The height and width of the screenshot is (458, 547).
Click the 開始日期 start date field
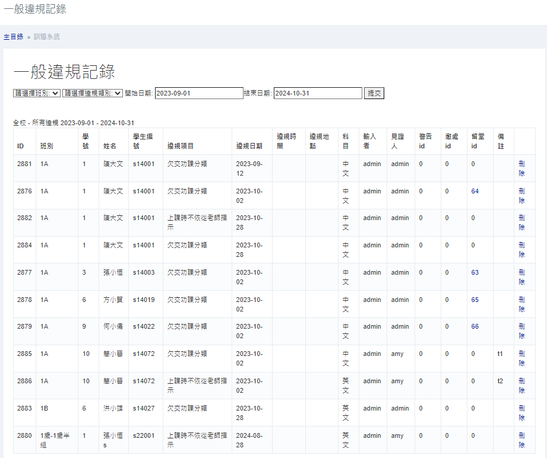[198, 93]
